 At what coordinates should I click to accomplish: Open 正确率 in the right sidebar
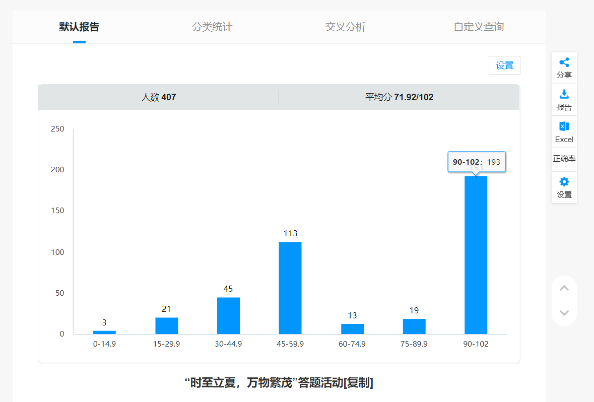(x=564, y=159)
